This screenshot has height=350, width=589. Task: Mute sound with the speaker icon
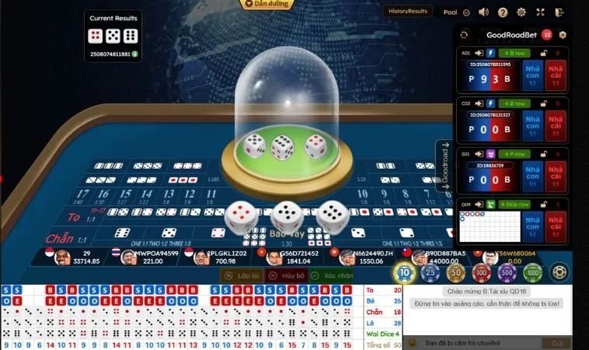(x=483, y=12)
